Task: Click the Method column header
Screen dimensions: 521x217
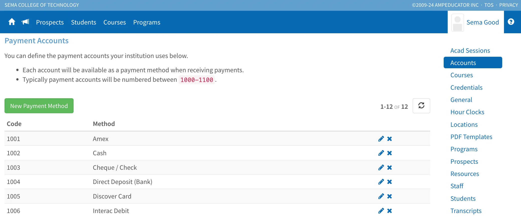Action: (x=104, y=124)
